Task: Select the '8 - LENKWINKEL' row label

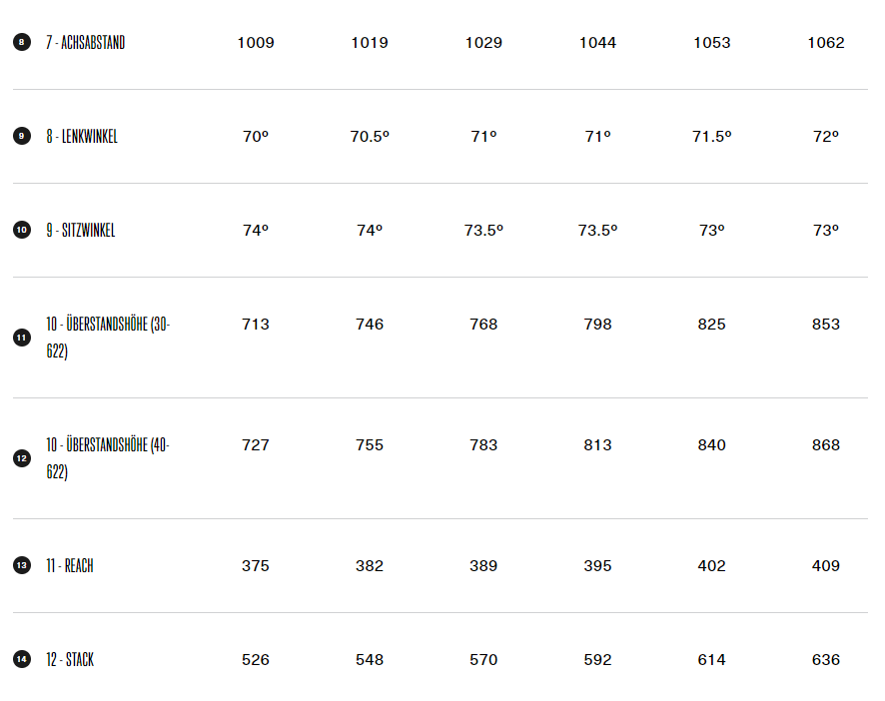Action: coord(81,137)
